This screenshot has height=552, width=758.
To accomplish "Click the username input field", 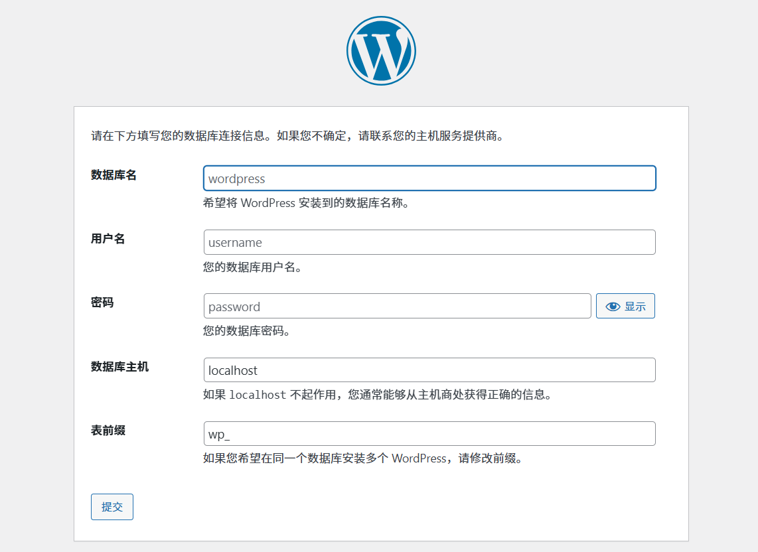I will (x=429, y=242).
